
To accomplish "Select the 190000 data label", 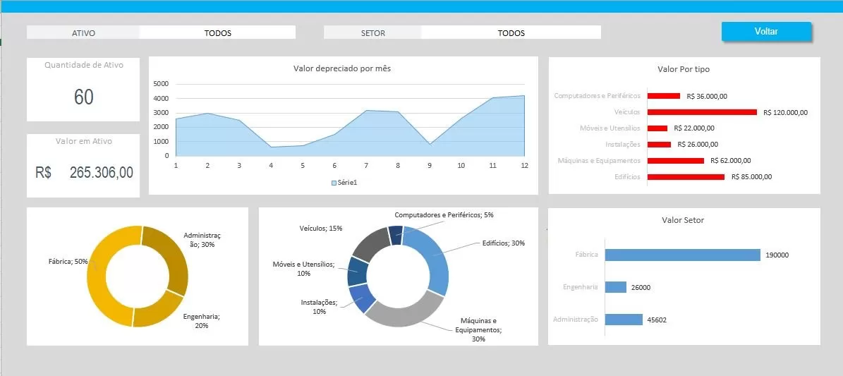I will (x=778, y=255).
